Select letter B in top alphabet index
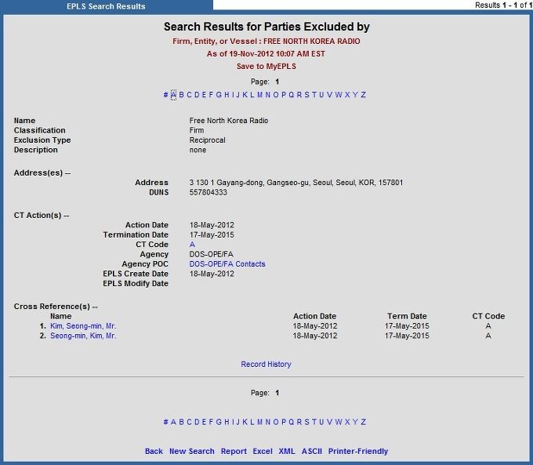 [x=182, y=95]
